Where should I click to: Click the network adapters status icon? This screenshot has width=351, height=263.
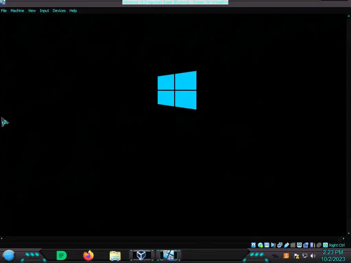coord(280,245)
